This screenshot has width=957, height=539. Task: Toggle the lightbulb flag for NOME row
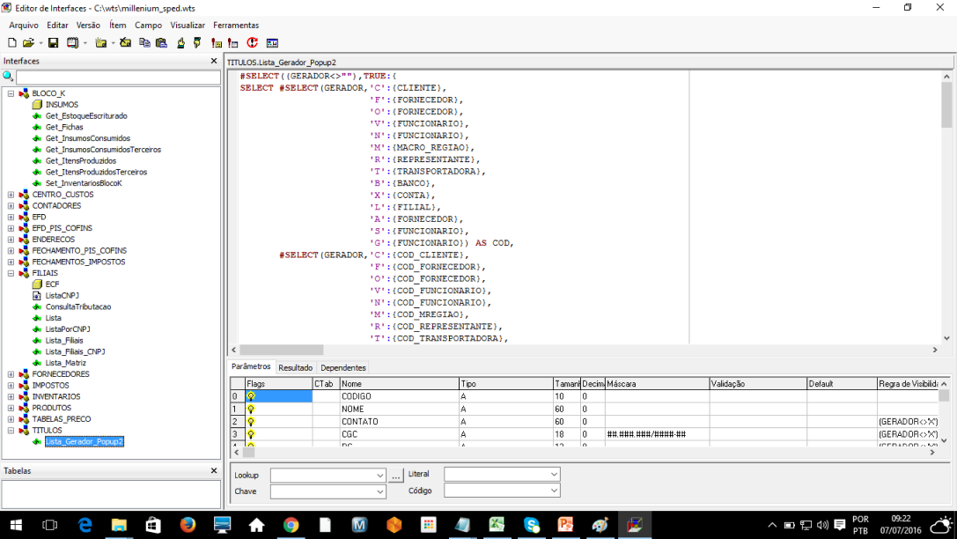(x=251, y=409)
